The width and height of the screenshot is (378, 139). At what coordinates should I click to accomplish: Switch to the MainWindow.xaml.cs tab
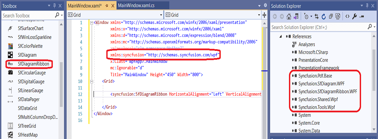click(x=136, y=6)
